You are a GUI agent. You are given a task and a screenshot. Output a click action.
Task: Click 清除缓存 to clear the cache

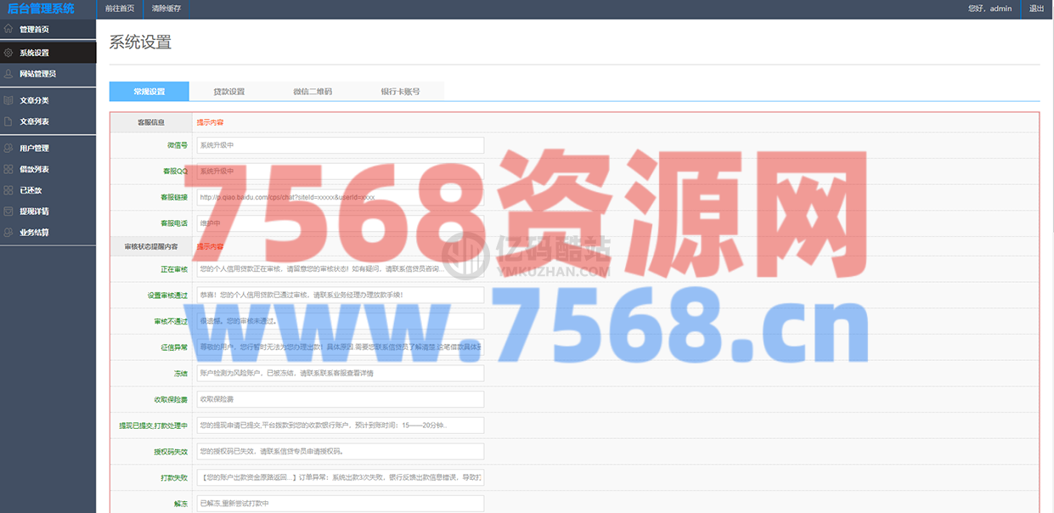[x=166, y=8]
